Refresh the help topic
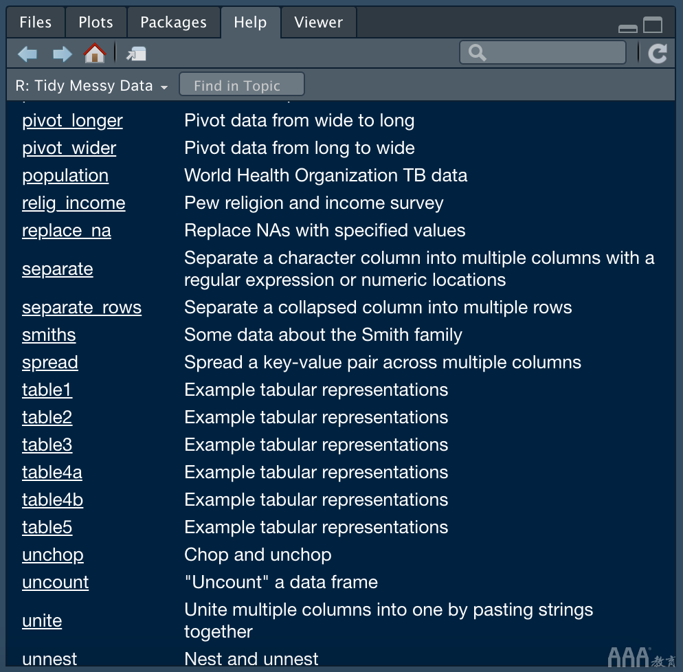Viewport: 683px width, 672px height. pos(658,54)
